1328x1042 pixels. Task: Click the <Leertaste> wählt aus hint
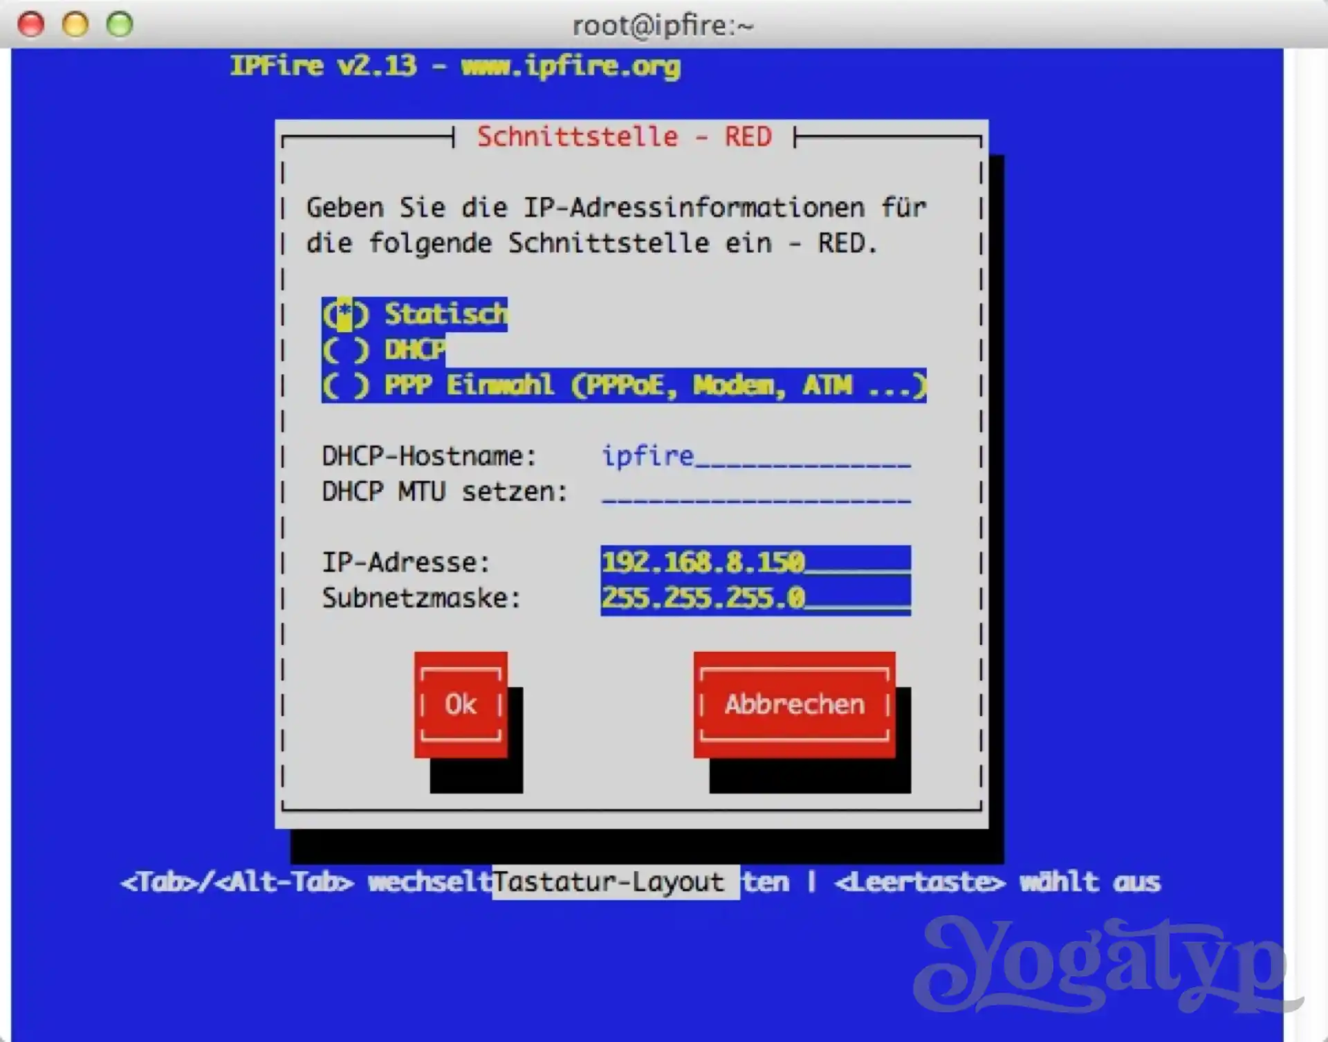(997, 882)
